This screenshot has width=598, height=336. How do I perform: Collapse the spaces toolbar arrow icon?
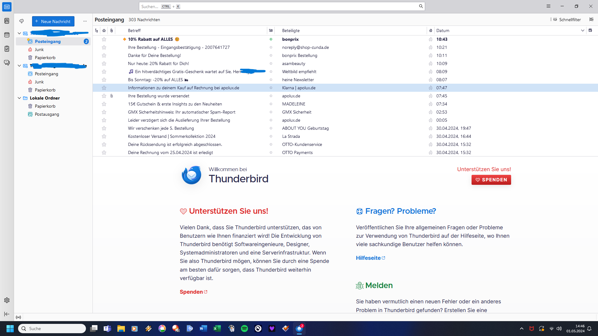pos(7,314)
